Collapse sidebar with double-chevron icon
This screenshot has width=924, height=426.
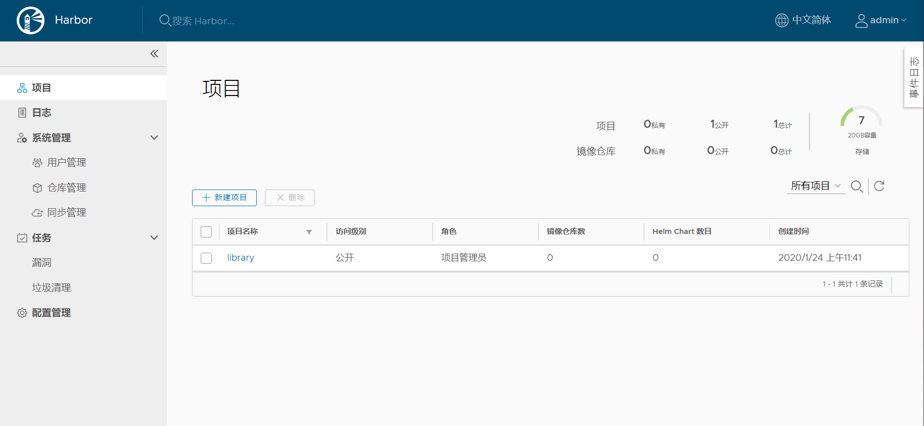coord(154,54)
